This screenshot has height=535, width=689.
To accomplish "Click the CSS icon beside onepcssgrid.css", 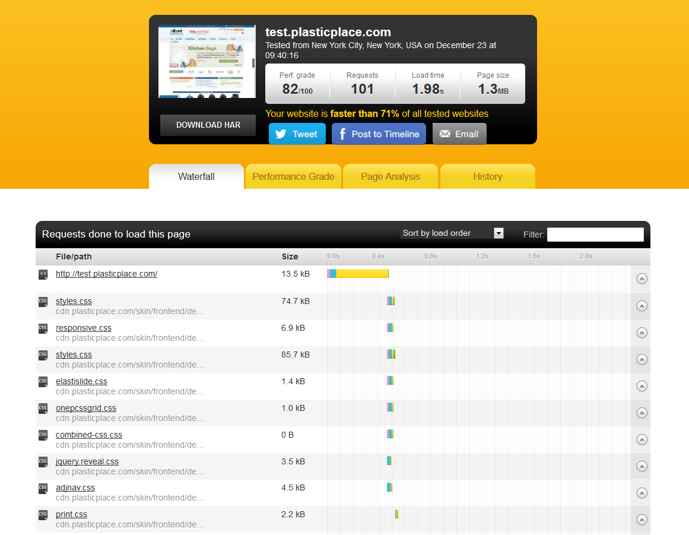I will click(43, 409).
